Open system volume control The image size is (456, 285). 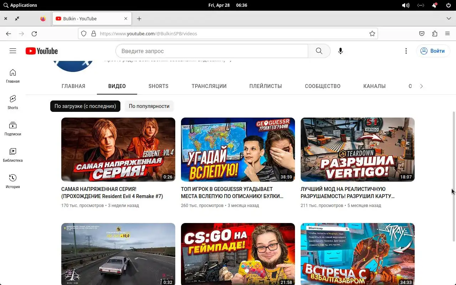click(x=405, y=5)
